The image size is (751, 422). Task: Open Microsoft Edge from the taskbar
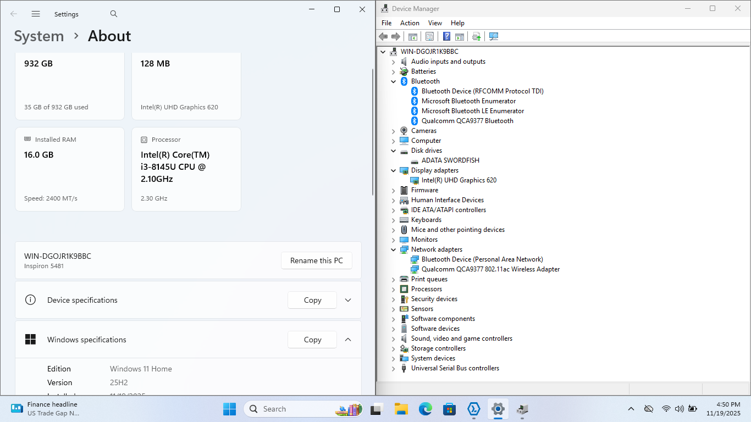425,409
